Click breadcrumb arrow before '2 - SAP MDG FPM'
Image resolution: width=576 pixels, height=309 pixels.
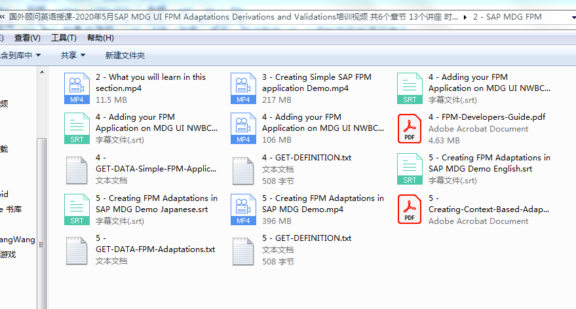pyautogui.click(x=465, y=17)
